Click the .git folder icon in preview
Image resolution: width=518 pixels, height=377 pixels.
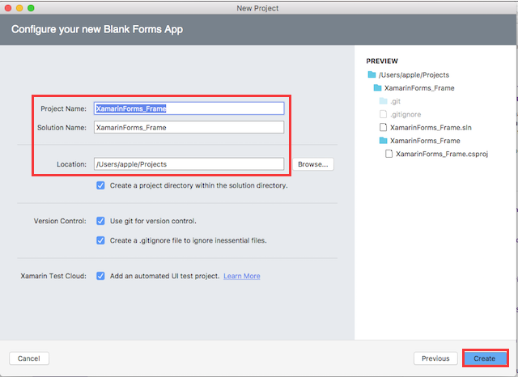tap(384, 101)
